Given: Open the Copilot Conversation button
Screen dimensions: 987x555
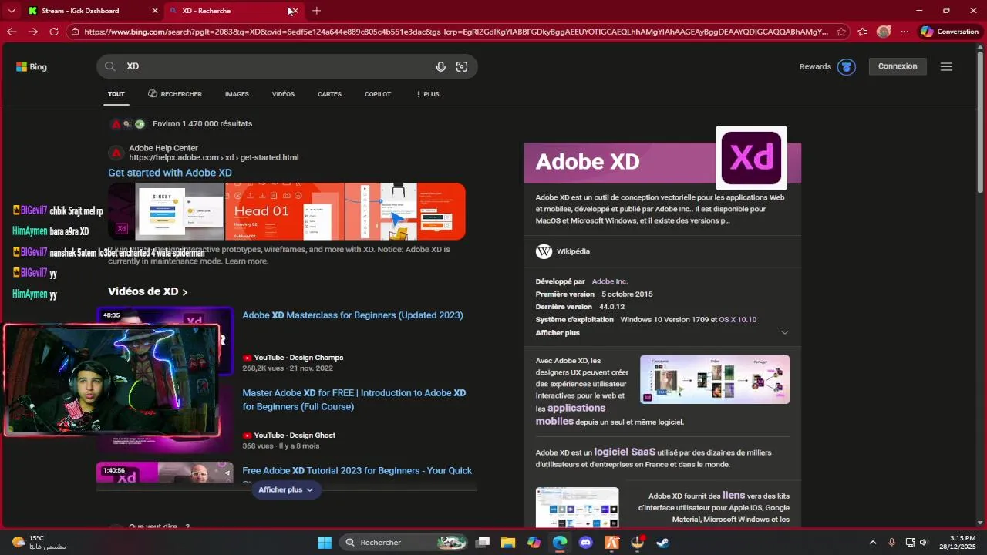Looking at the screenshot, I should (x=950, y=32).
